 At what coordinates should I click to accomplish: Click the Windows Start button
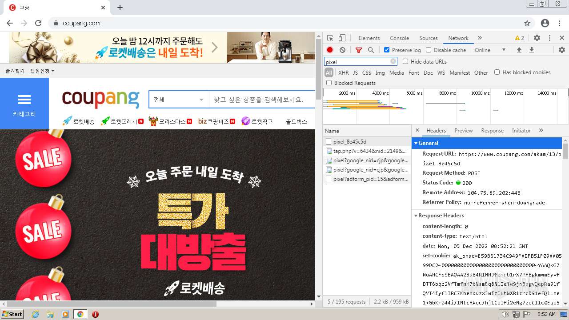click(12, 314)
